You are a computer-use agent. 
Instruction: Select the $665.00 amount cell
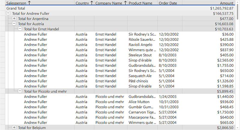[x=208, y=122]
